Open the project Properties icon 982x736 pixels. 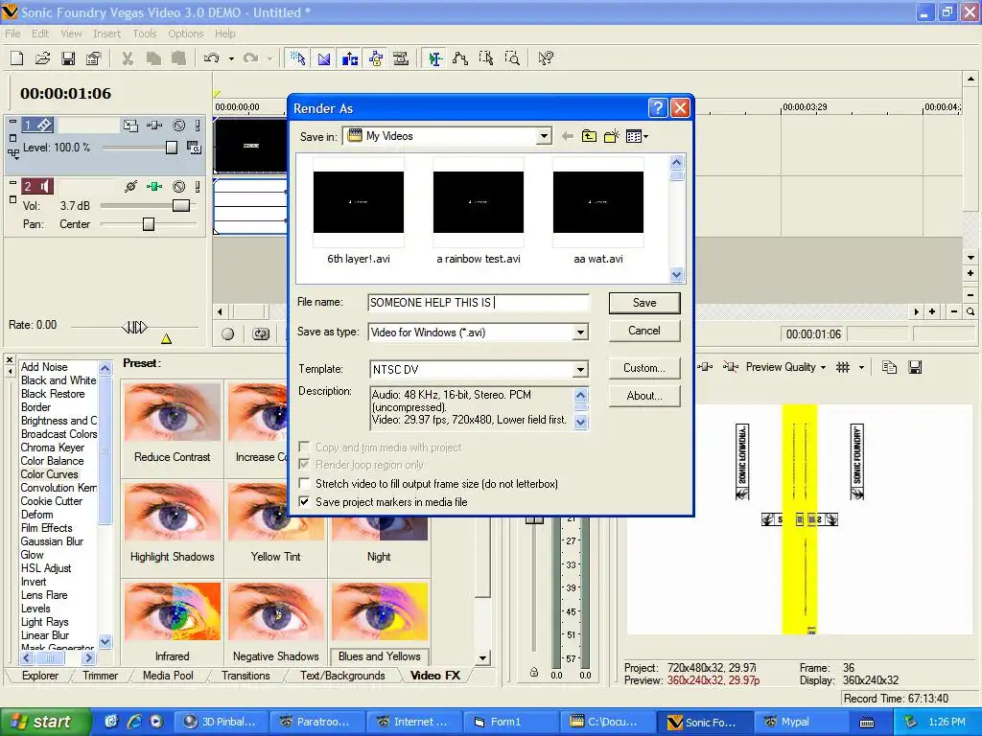click(93, 58)
